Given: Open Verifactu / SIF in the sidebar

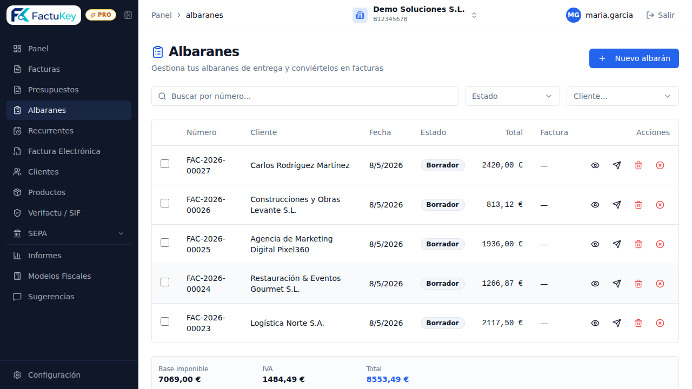Looking at the screenshot, I should (69, 213).
